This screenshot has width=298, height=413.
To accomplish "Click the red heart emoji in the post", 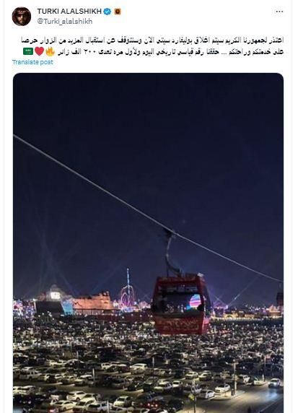I will tap(39, 51).
